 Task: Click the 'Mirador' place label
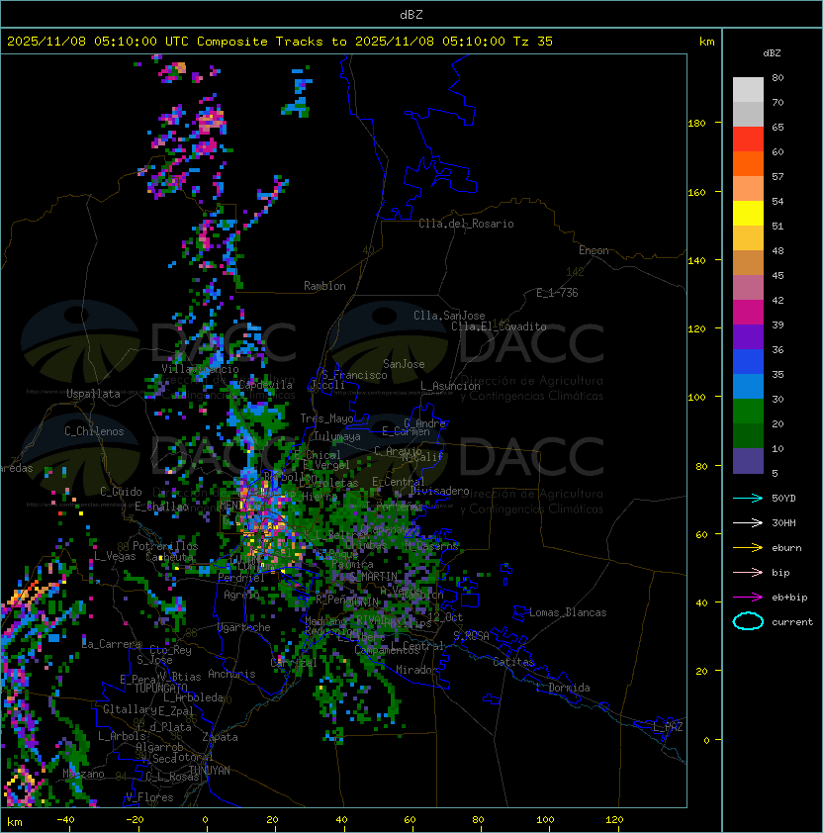(x=417, y=670)
